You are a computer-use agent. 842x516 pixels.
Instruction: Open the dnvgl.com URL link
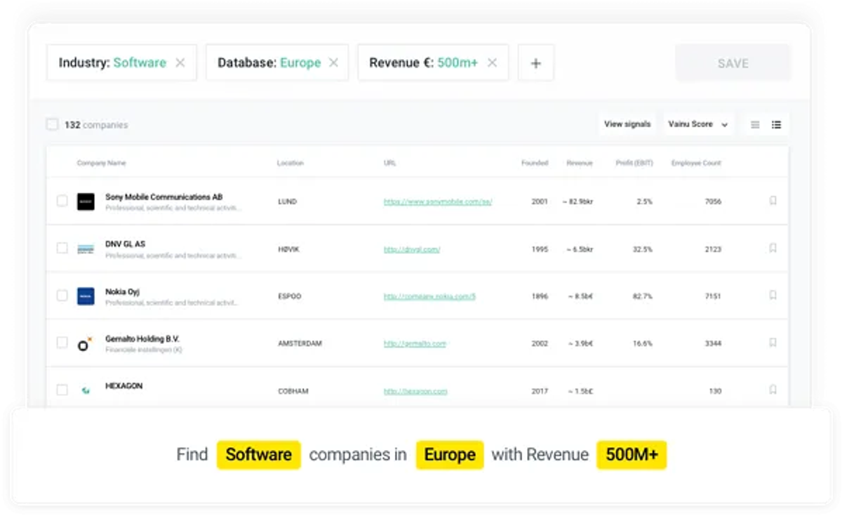[412, 249]
